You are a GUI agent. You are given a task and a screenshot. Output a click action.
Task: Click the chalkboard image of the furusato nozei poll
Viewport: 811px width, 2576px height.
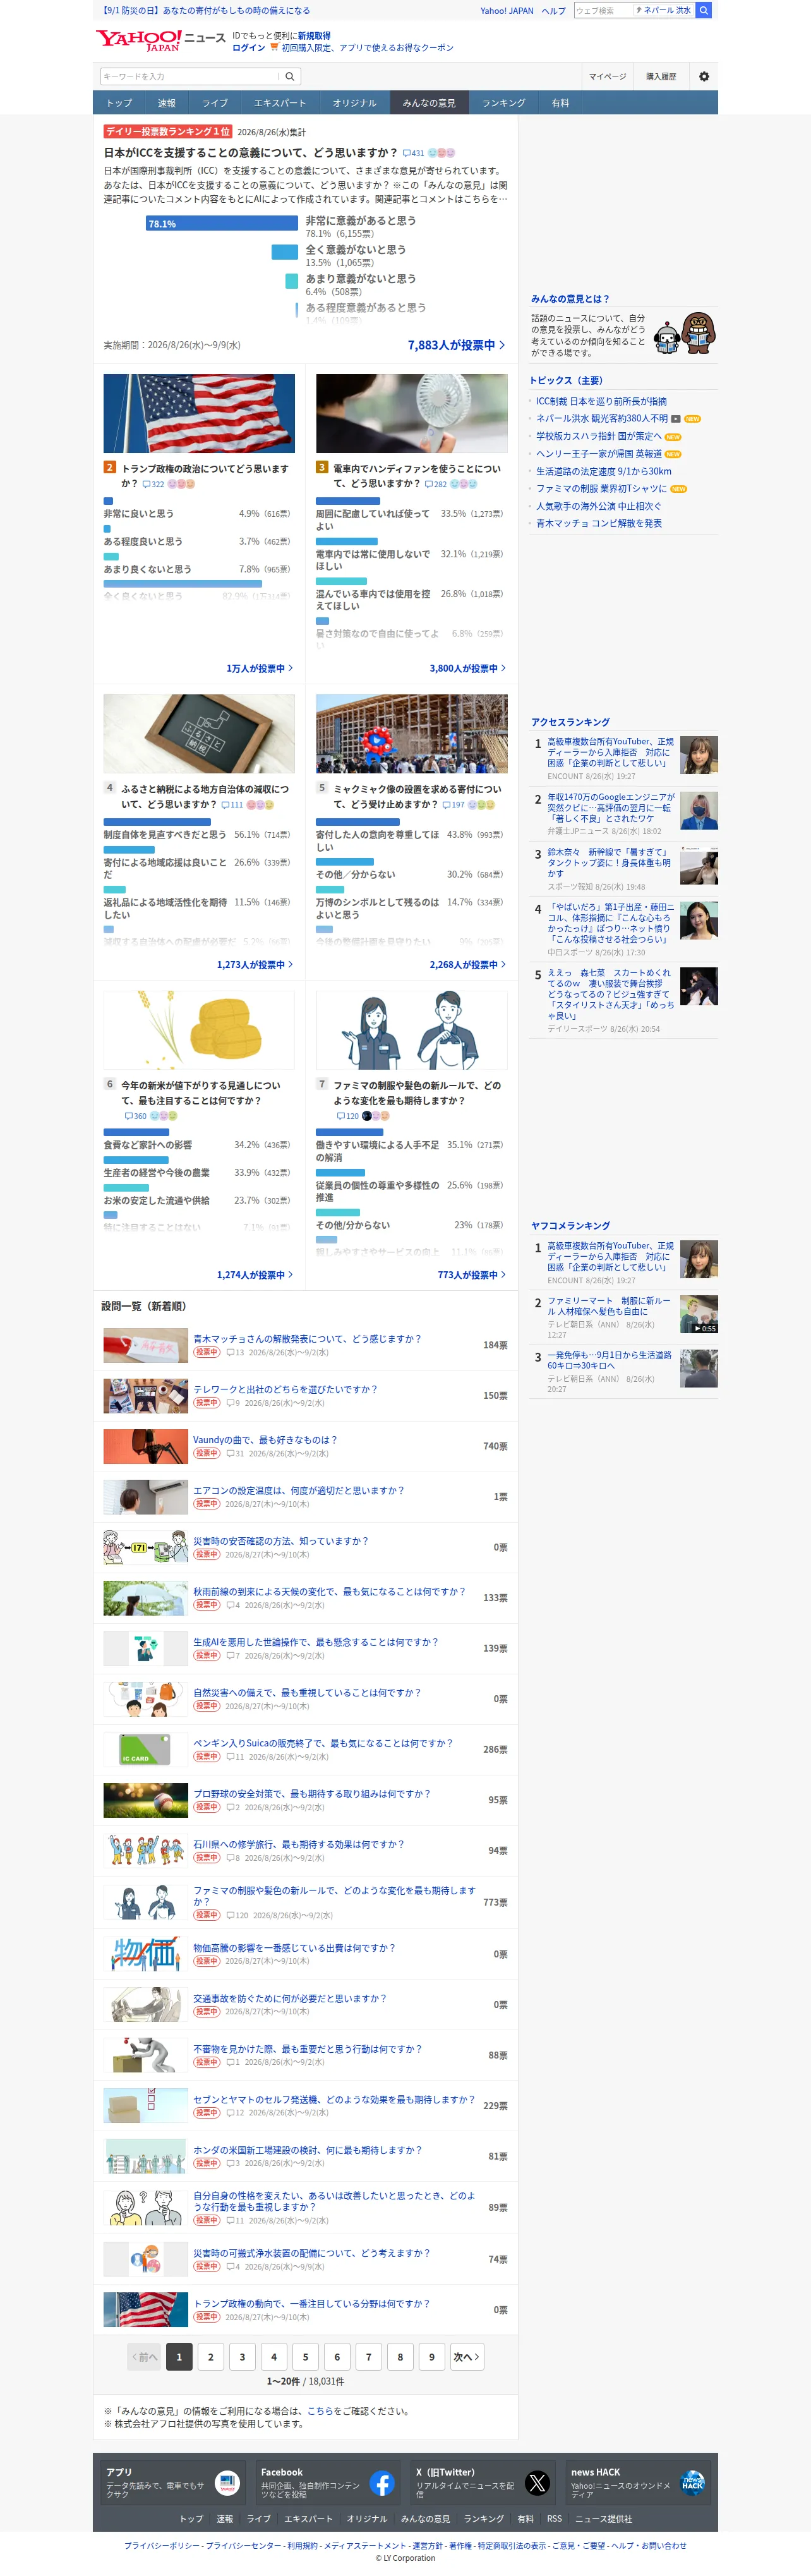coord(199,733)
